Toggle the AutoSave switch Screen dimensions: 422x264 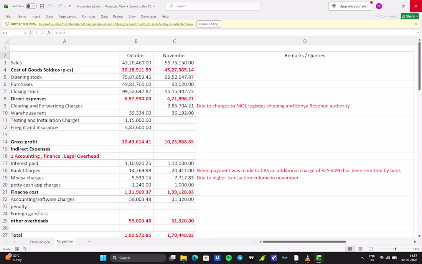pyautogui.click(x=31, y=6)
